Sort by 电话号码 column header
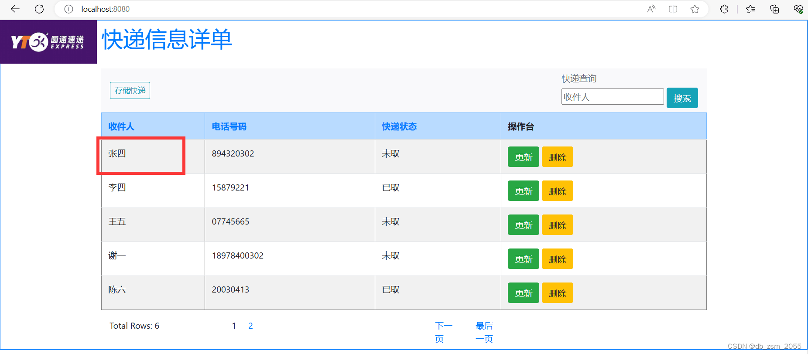This screenshot has height=354, width=808. point(229,126)
